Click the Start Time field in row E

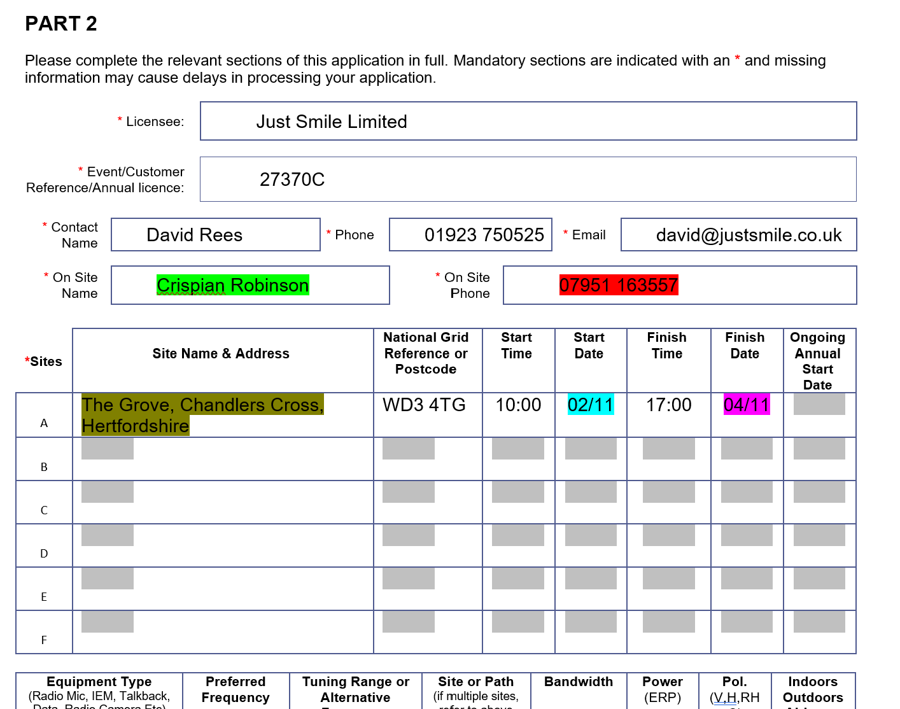pos(518,579)
